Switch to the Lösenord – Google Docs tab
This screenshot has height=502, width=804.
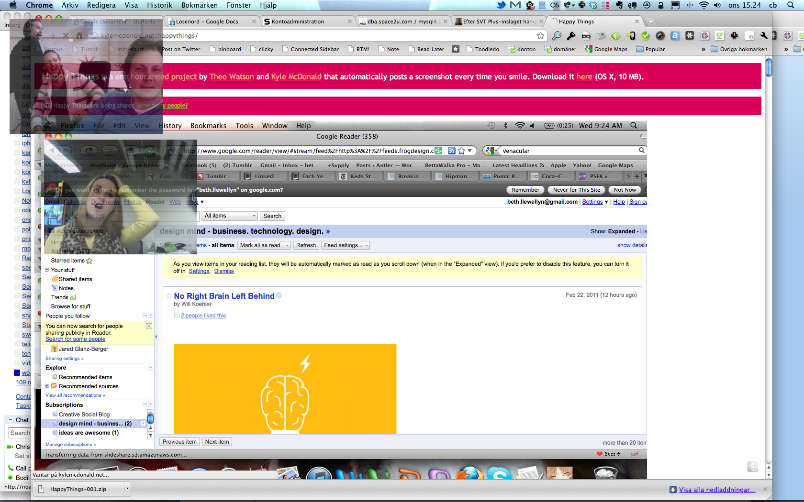tap(207, 22)
